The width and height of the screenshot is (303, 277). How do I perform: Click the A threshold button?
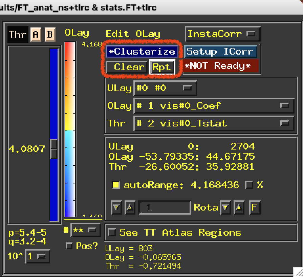(x=35, y=35)
